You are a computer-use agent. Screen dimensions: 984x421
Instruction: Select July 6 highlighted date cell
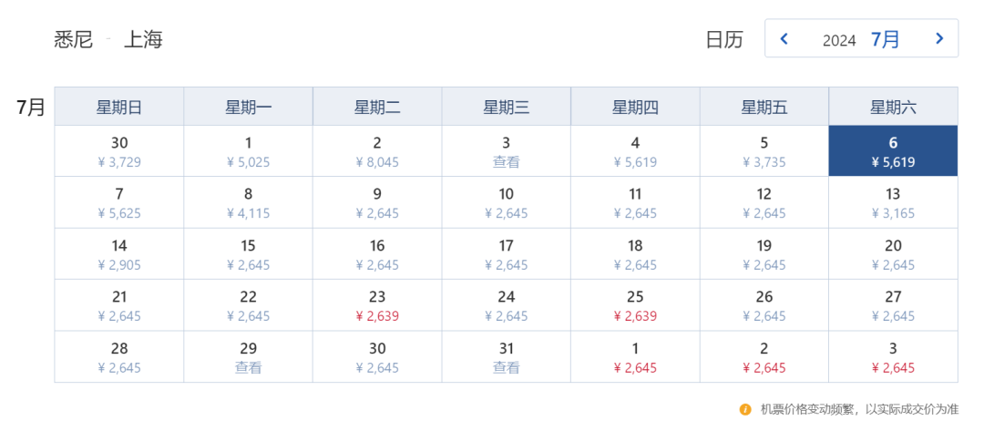coord(893,151)
